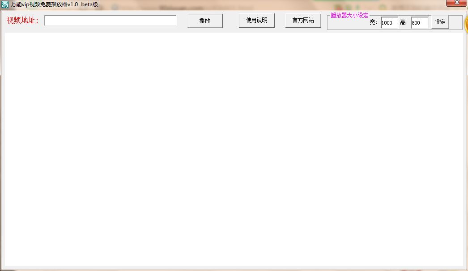The height and width of the screenshot is (271, 468).
Task: Click the 宽 width label
Action: click(x=373, y=23)
